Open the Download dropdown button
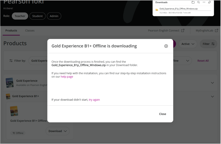Screen dimensions: 221x144 [x=58, y=131]
